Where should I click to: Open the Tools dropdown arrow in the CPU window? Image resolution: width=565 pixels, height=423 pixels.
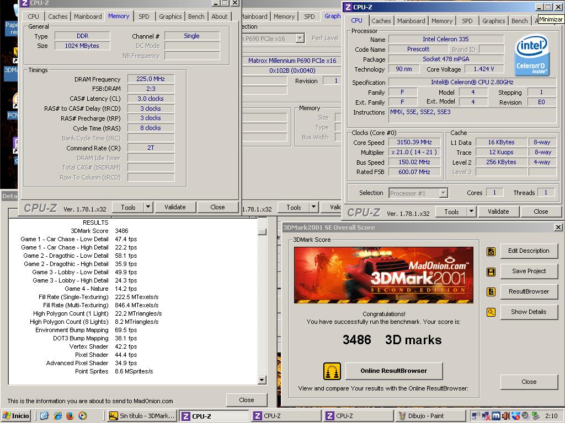click(x=471, y=211)
